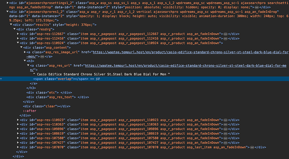Expand the asp-res-108619 div
This screenshot has height=159, width=289.
tap(18, 134)
